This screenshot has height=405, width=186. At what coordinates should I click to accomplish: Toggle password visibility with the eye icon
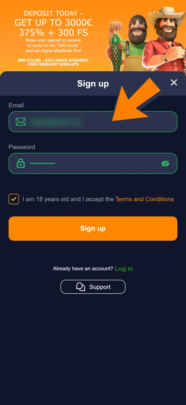point(166,163)
